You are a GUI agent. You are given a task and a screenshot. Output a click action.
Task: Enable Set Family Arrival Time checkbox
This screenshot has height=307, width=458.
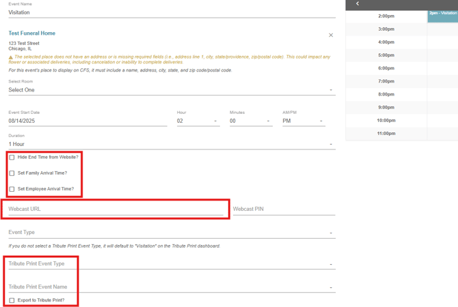point(12,173)
